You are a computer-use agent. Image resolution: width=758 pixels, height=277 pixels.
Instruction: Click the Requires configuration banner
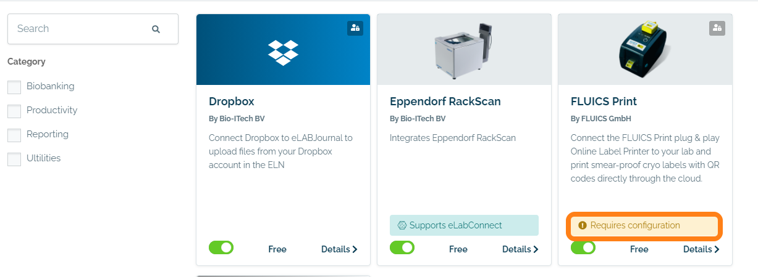click(x=645, y=226)
